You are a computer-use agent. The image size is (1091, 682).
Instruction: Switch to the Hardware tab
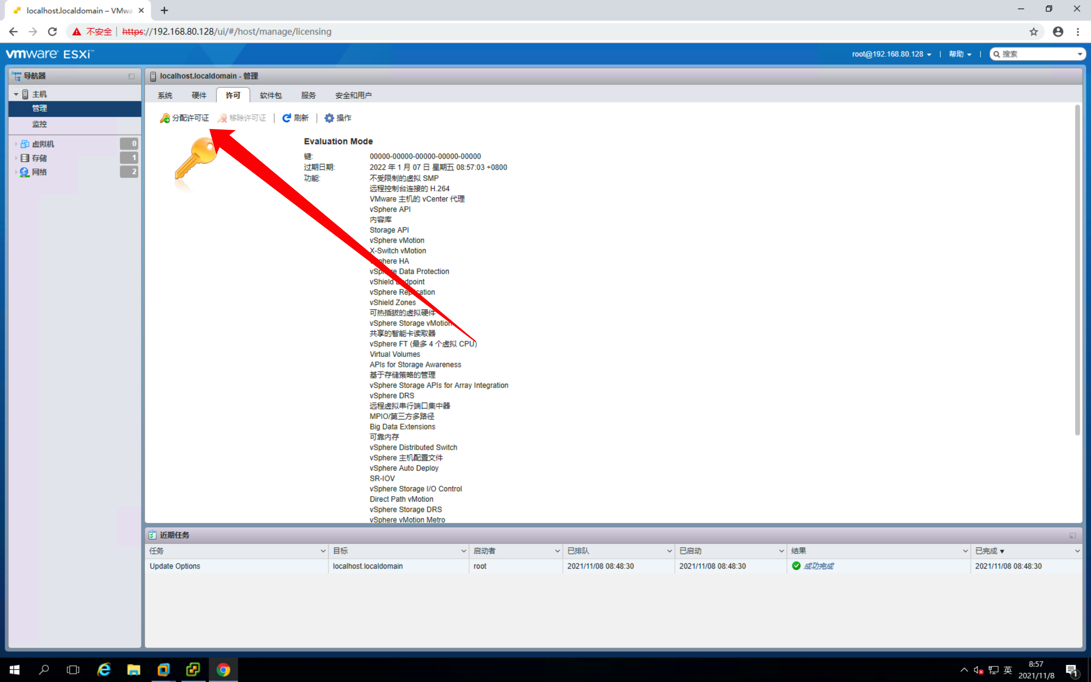point(199,95)
